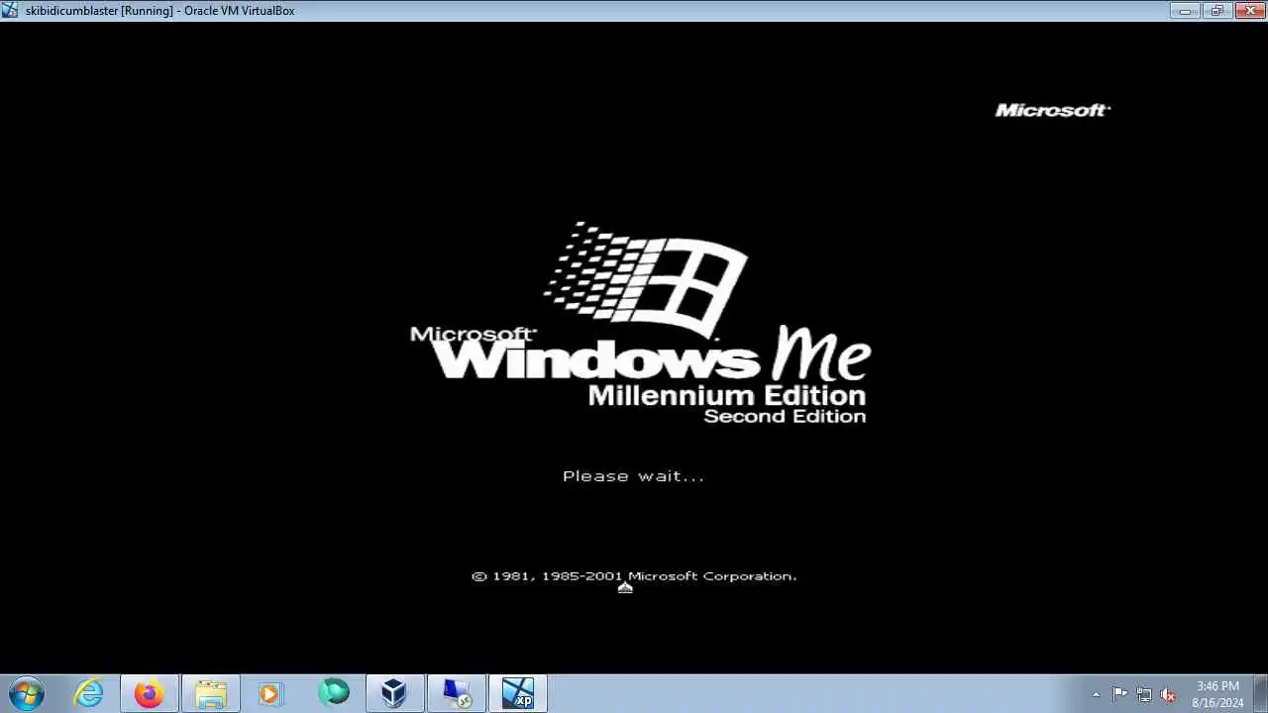
Task: Click the Microsoft Corporation copyright line
Action: tap(634, 575)
